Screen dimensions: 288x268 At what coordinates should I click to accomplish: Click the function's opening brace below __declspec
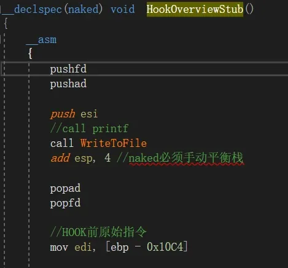[6, 23]
